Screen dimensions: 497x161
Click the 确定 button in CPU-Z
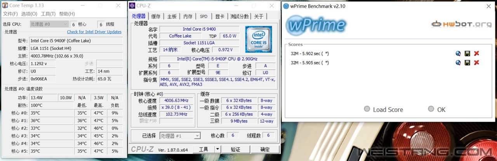pos(265,149)
